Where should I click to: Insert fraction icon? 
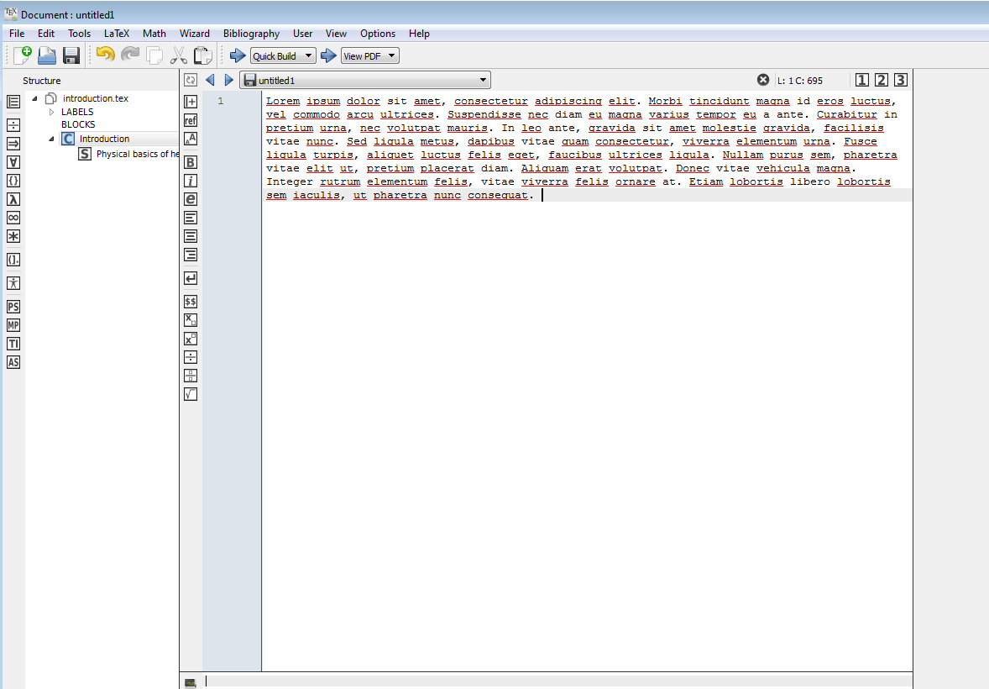point(191,357)
